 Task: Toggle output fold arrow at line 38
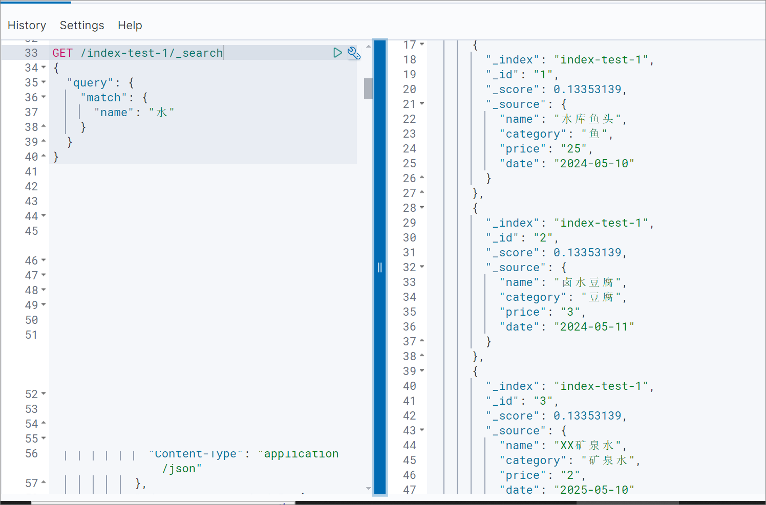point(422,355)
